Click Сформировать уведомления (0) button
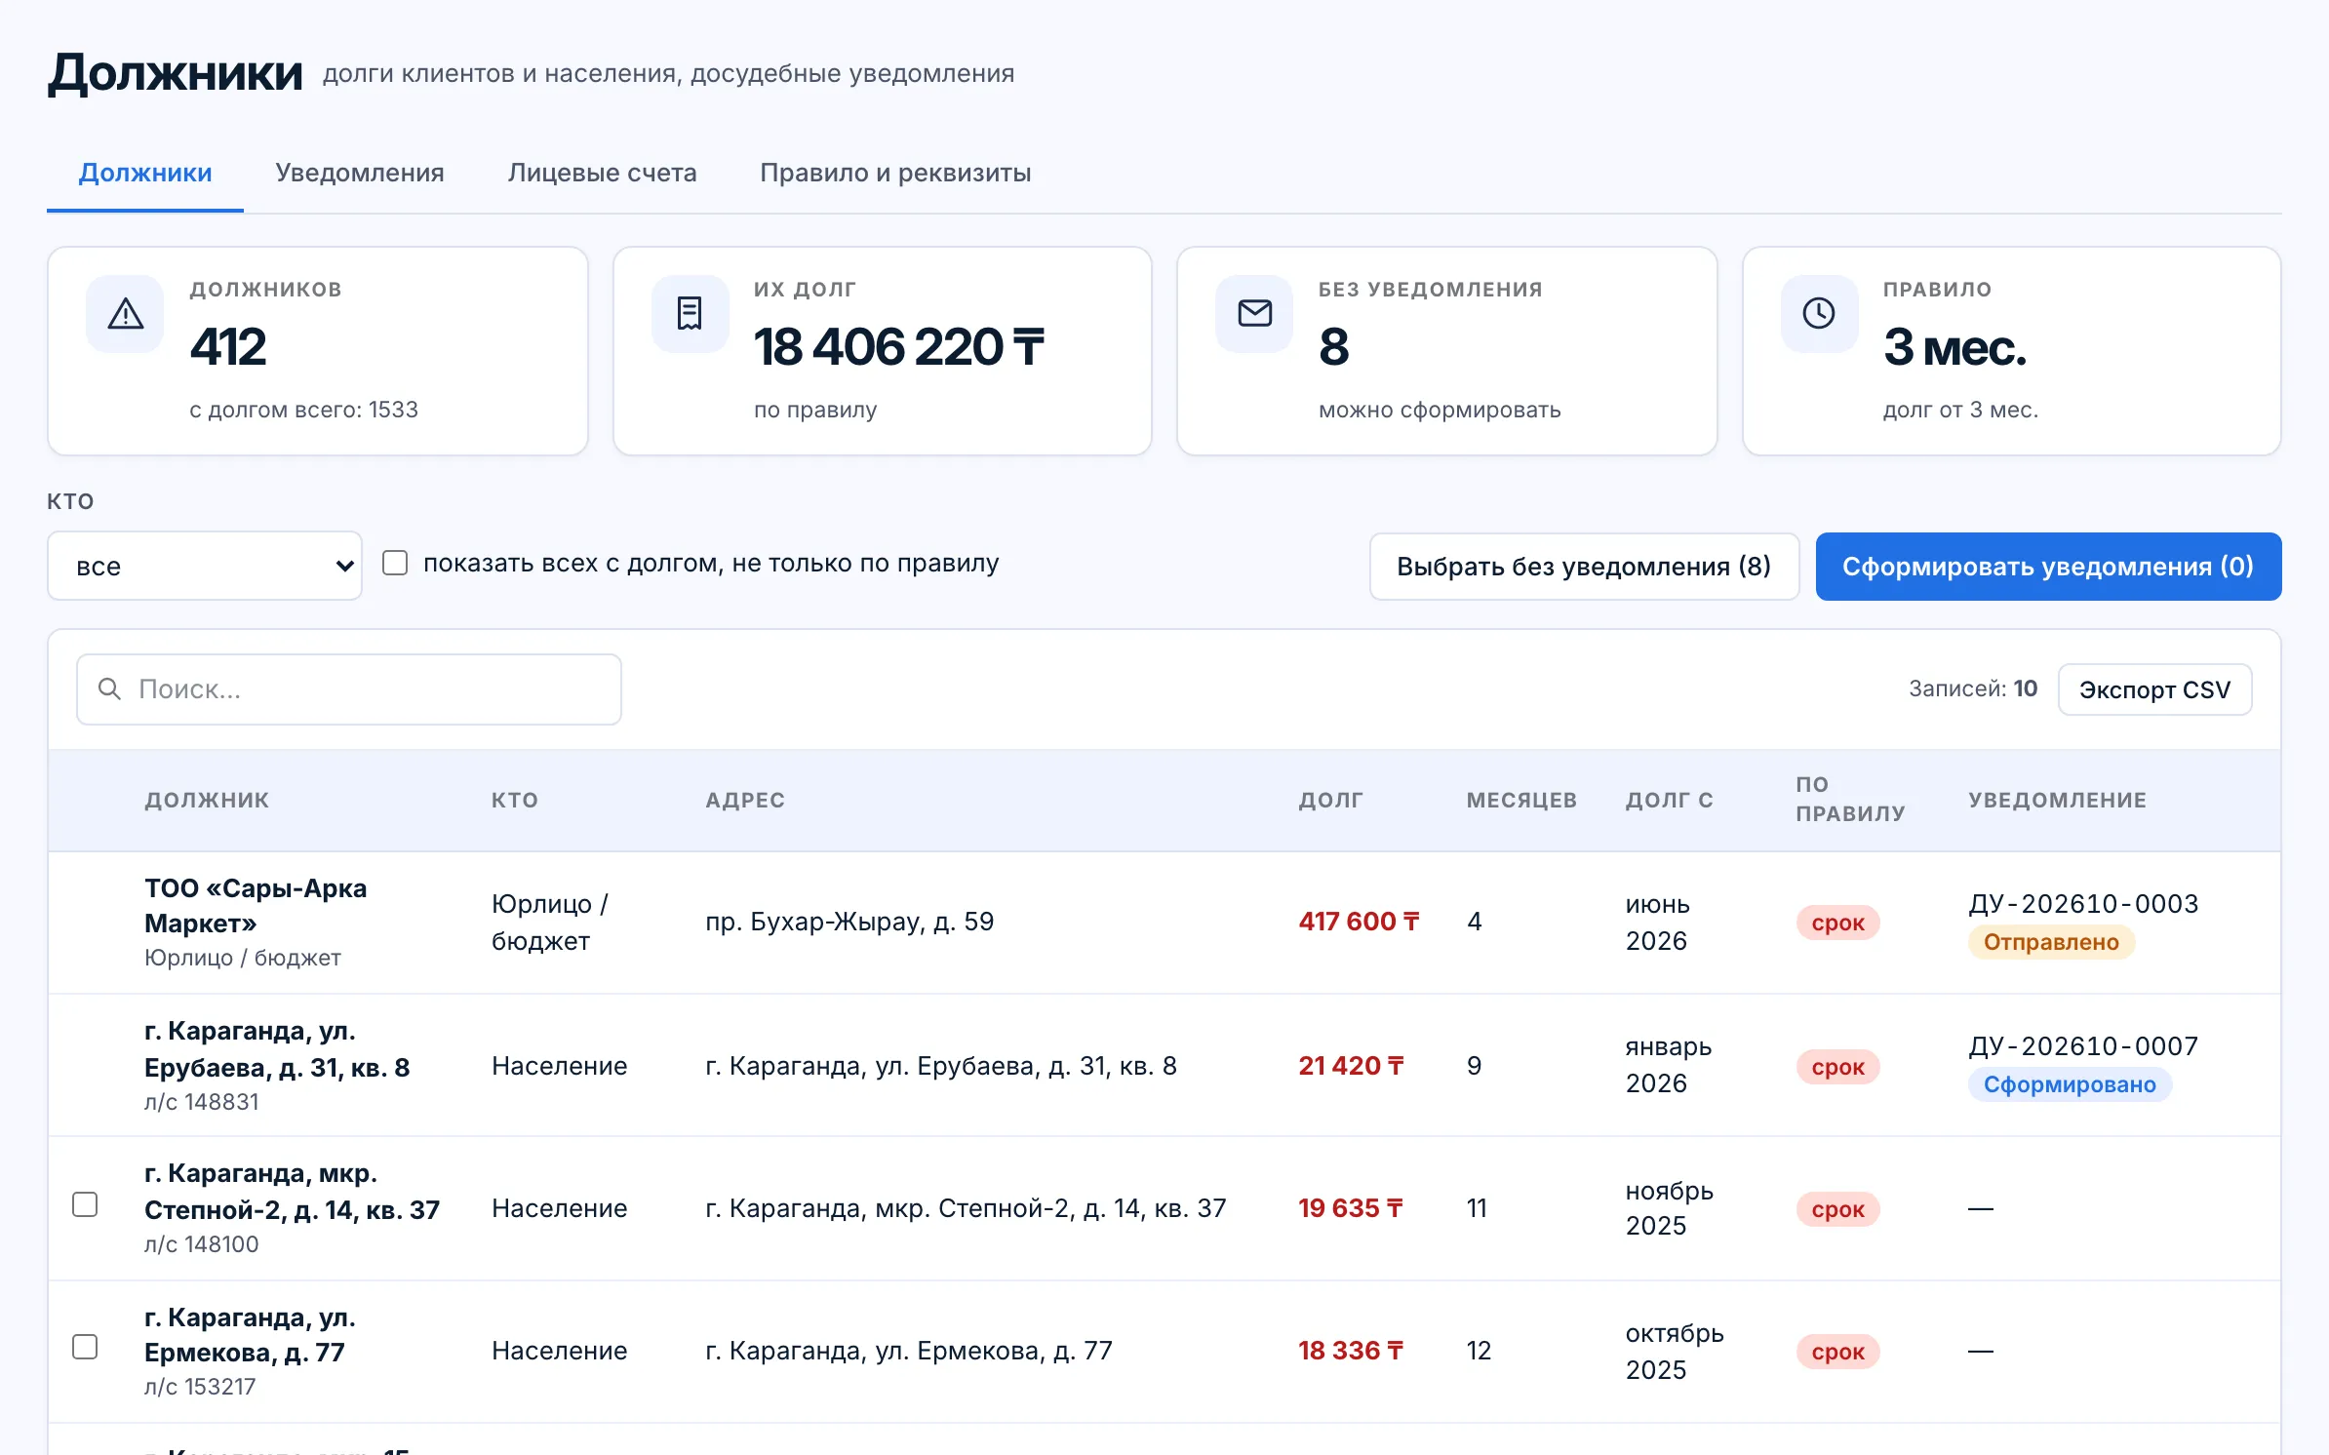 click(x=2048, y=567)
